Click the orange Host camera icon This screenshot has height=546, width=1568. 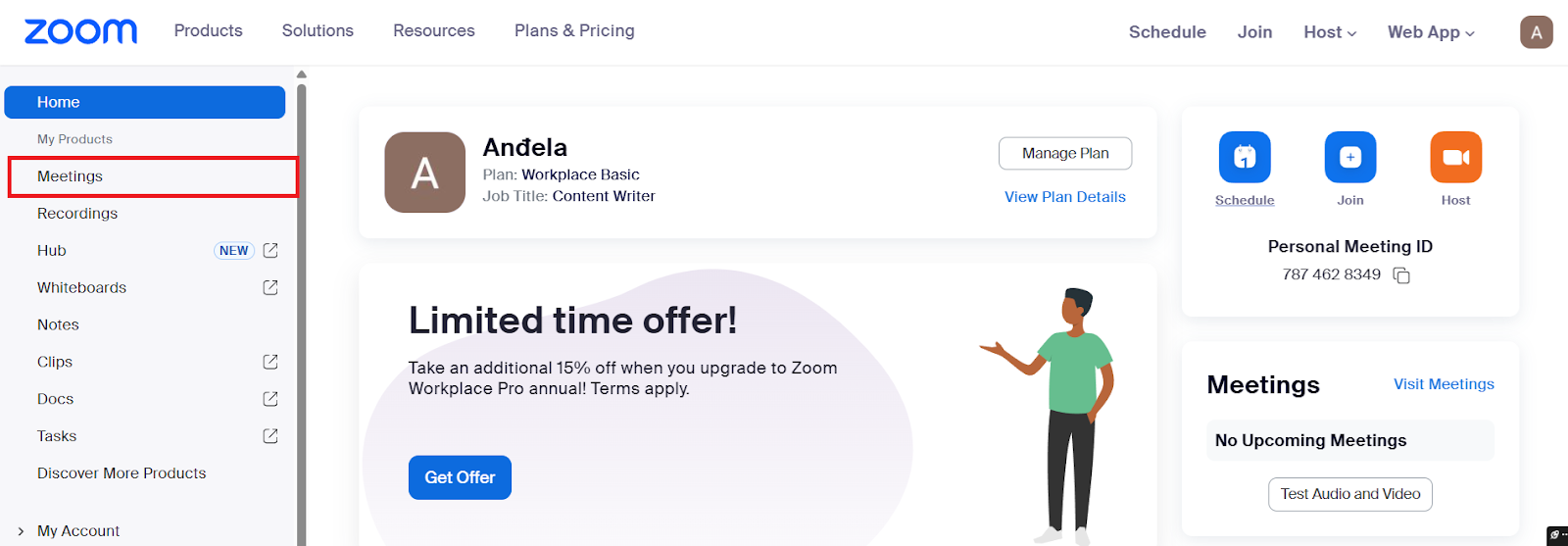1455,157
